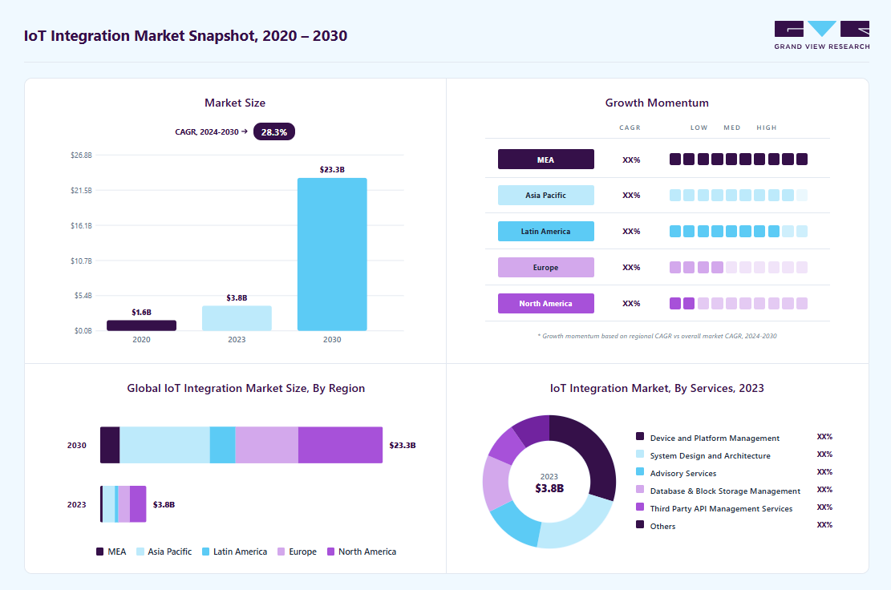Click Third Party API Management Services swatch
This screenshot has width=891, height=590.
point(640,507)
